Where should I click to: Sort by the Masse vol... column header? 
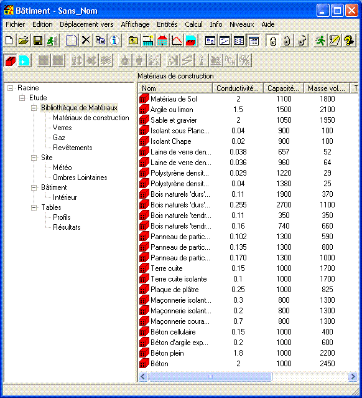pyautogui.click(x=327, y=88)
